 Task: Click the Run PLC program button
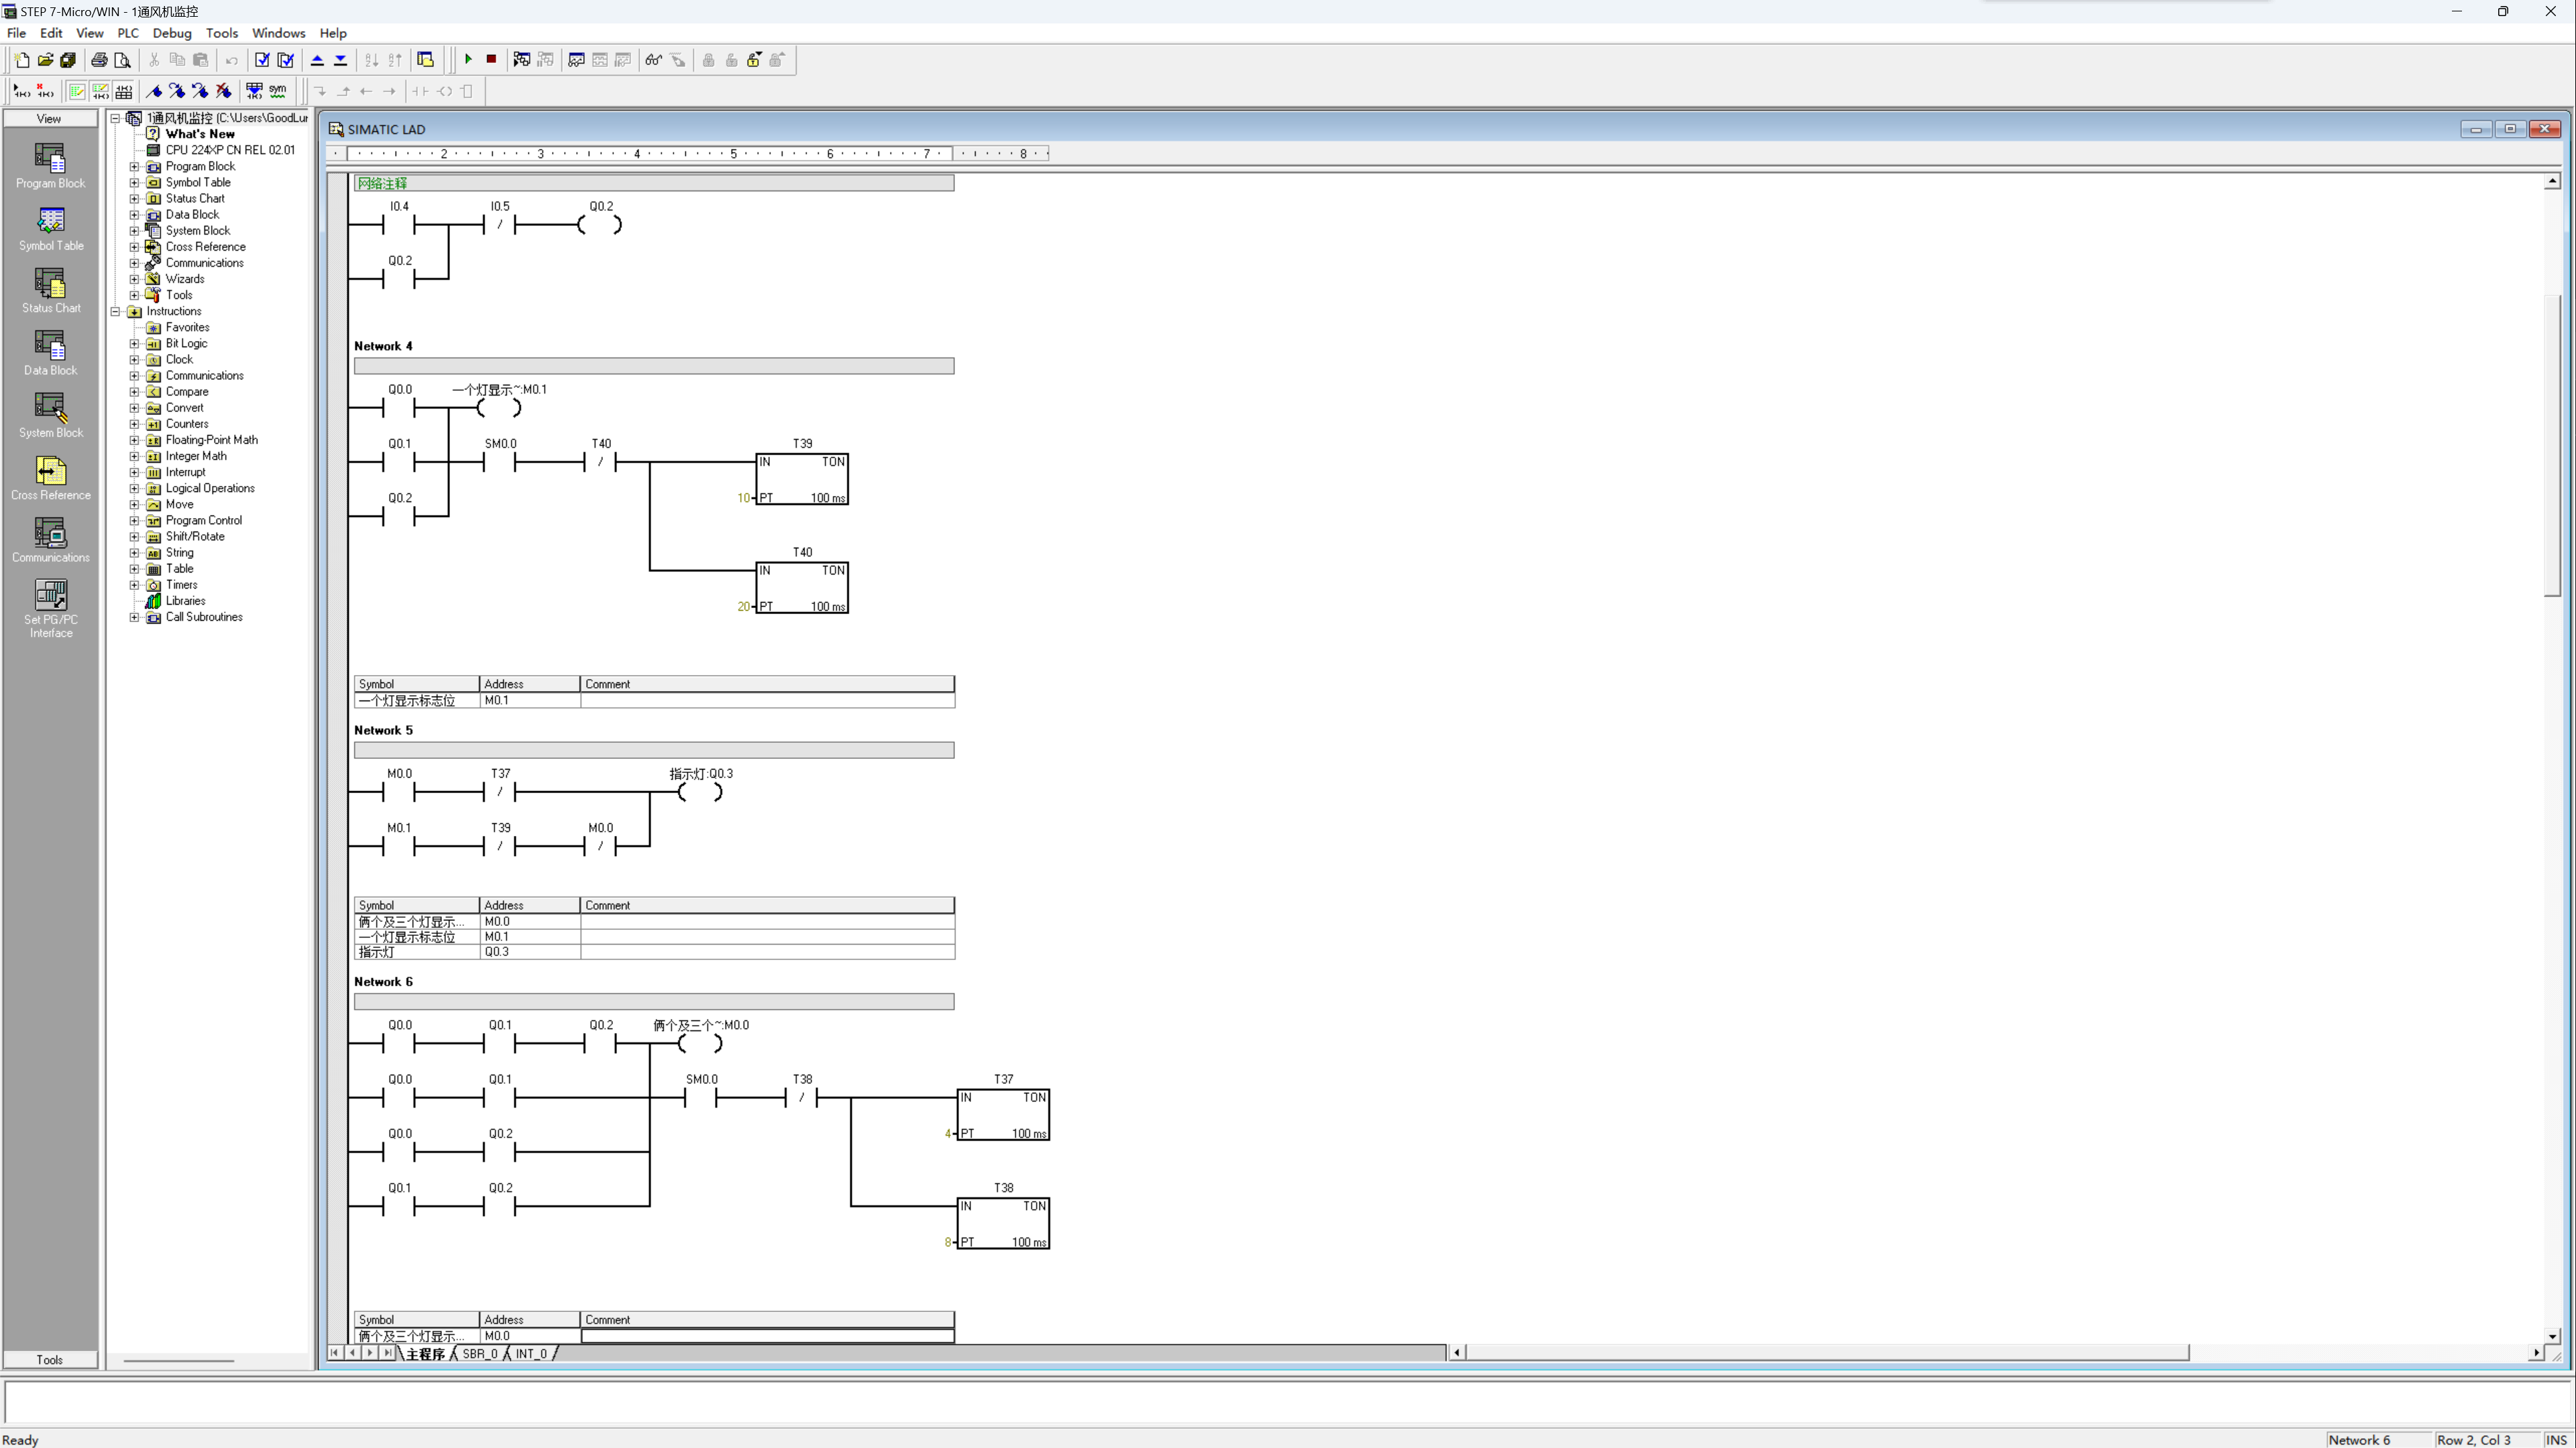click(467, 60)
